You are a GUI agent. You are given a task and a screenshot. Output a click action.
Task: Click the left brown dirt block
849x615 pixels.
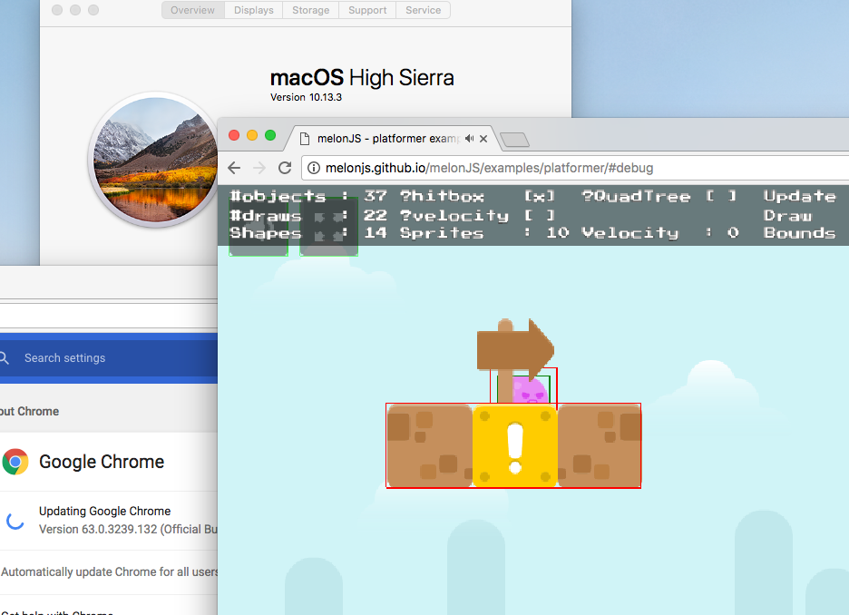click(x=429, y=445)
